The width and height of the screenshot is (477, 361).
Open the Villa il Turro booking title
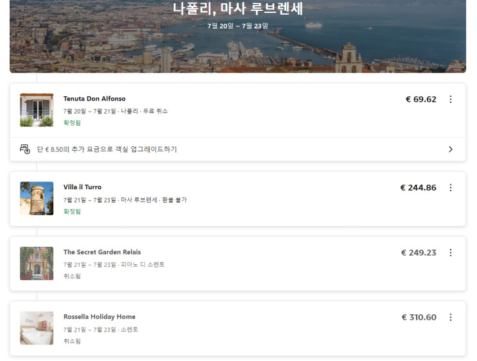pyautogui.click(x=82, y=187)
